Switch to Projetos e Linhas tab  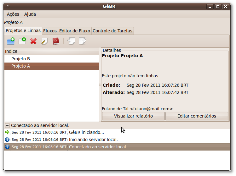pyautogui.click(x=23, y=30)
